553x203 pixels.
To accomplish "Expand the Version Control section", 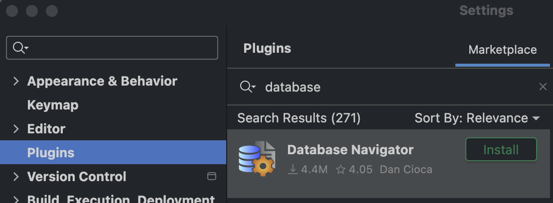I will [x=16, y=177].
